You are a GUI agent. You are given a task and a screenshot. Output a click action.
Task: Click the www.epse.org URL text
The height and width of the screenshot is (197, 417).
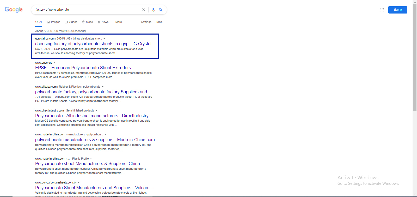tap(44, 63)
